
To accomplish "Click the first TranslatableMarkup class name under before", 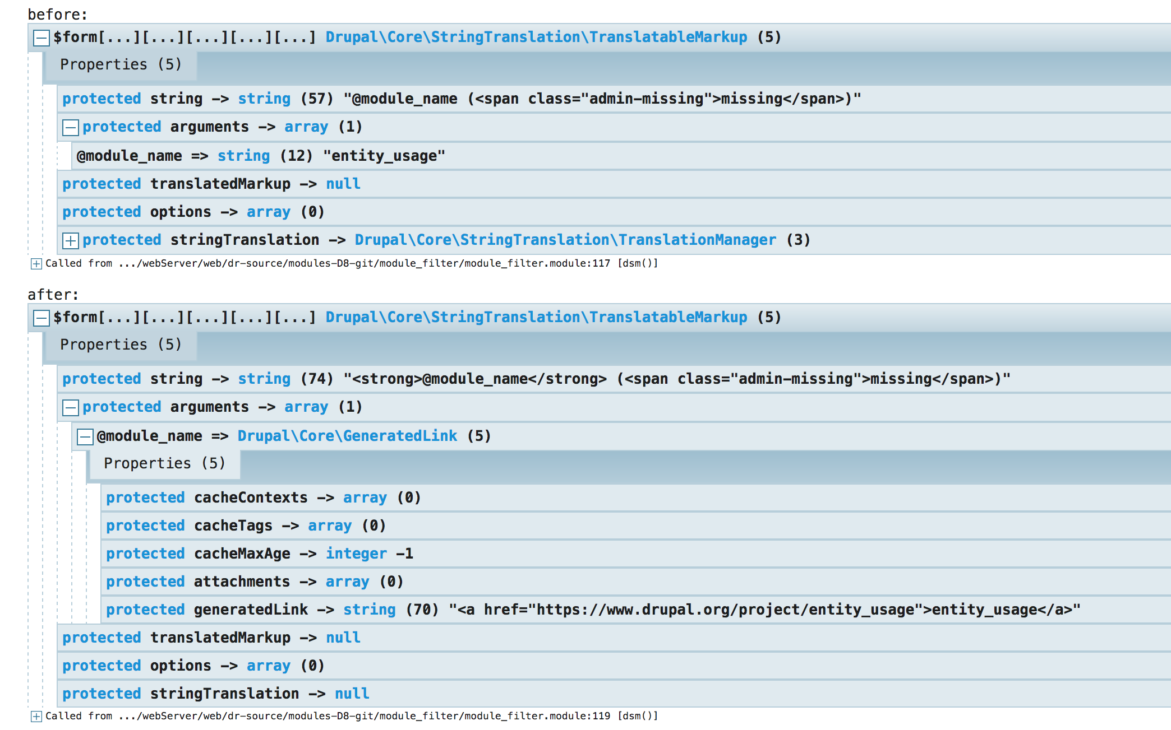I will 536,37.
